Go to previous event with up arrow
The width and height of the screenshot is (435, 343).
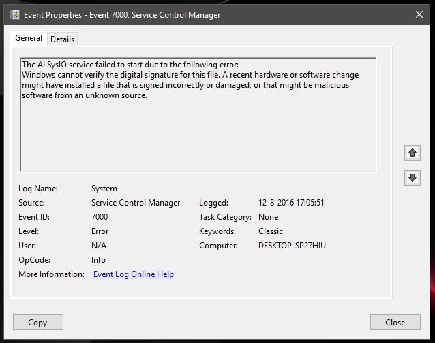coord(412,151)
